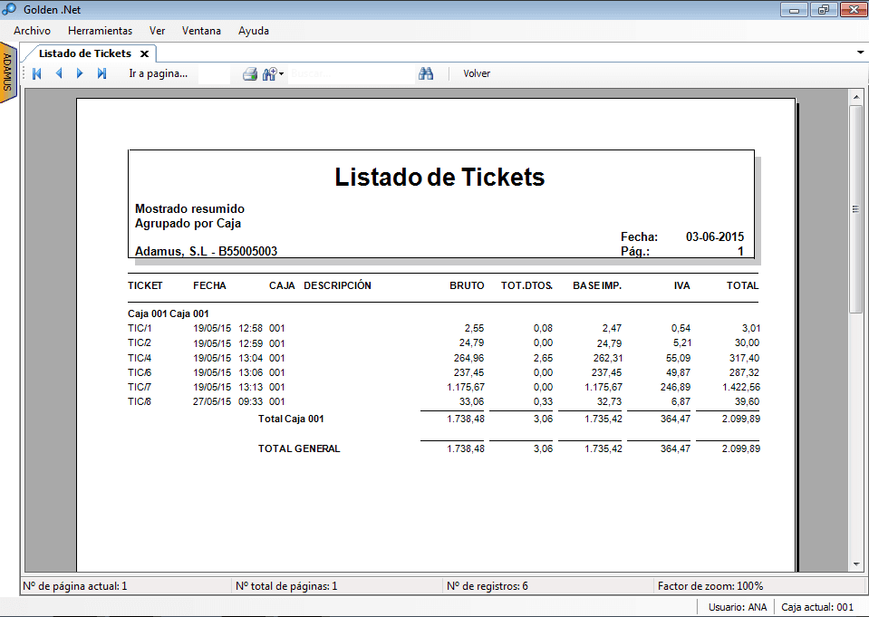Go to the first page of report
Screen dimensions: 869x617
coord(37,73)
